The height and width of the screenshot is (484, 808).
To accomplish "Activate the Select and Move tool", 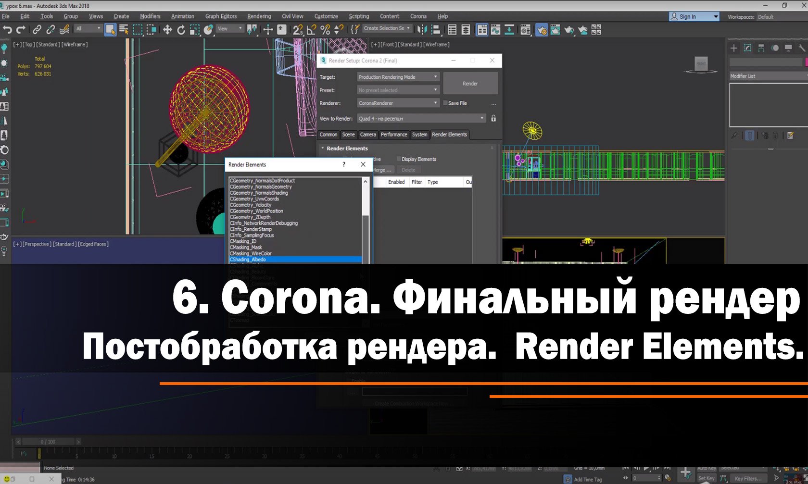I will click(x=168, y=29).
